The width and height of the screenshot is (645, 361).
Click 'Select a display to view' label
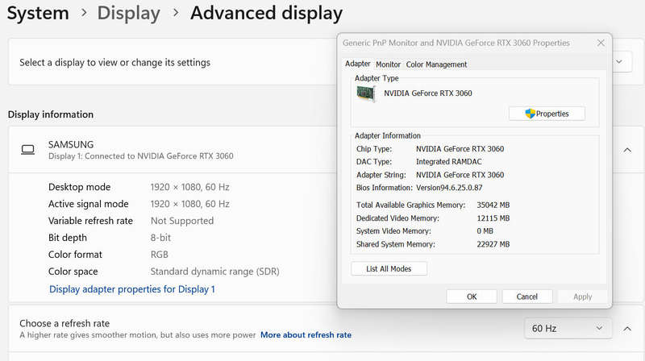click(114, 63)
